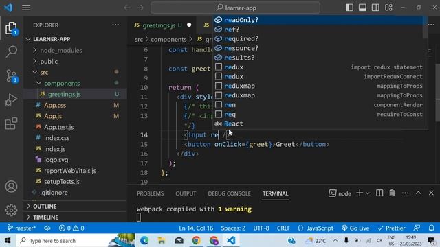Open the Explorer view in activity bar
This screenshot has width=440, height=247.
pos(11,28)
